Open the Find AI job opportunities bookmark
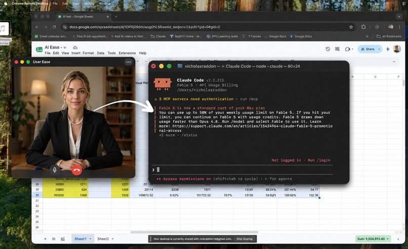408x249 pixels. tap(90, 36)
